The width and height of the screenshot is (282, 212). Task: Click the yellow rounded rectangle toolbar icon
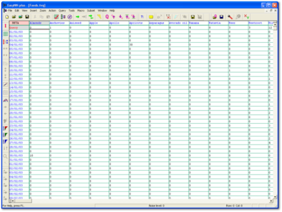(x=151, y=17)
